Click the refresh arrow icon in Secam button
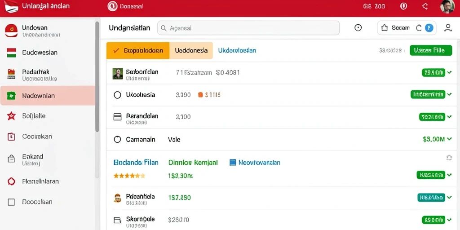The width and height of the screenshot is (460, 230). (419, 28)
